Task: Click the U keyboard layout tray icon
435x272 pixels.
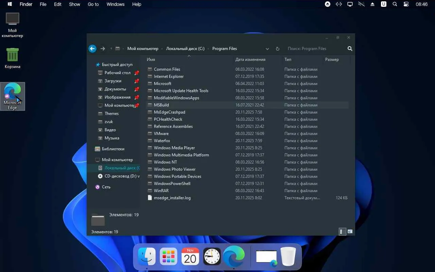Action: tap(384, 4)
